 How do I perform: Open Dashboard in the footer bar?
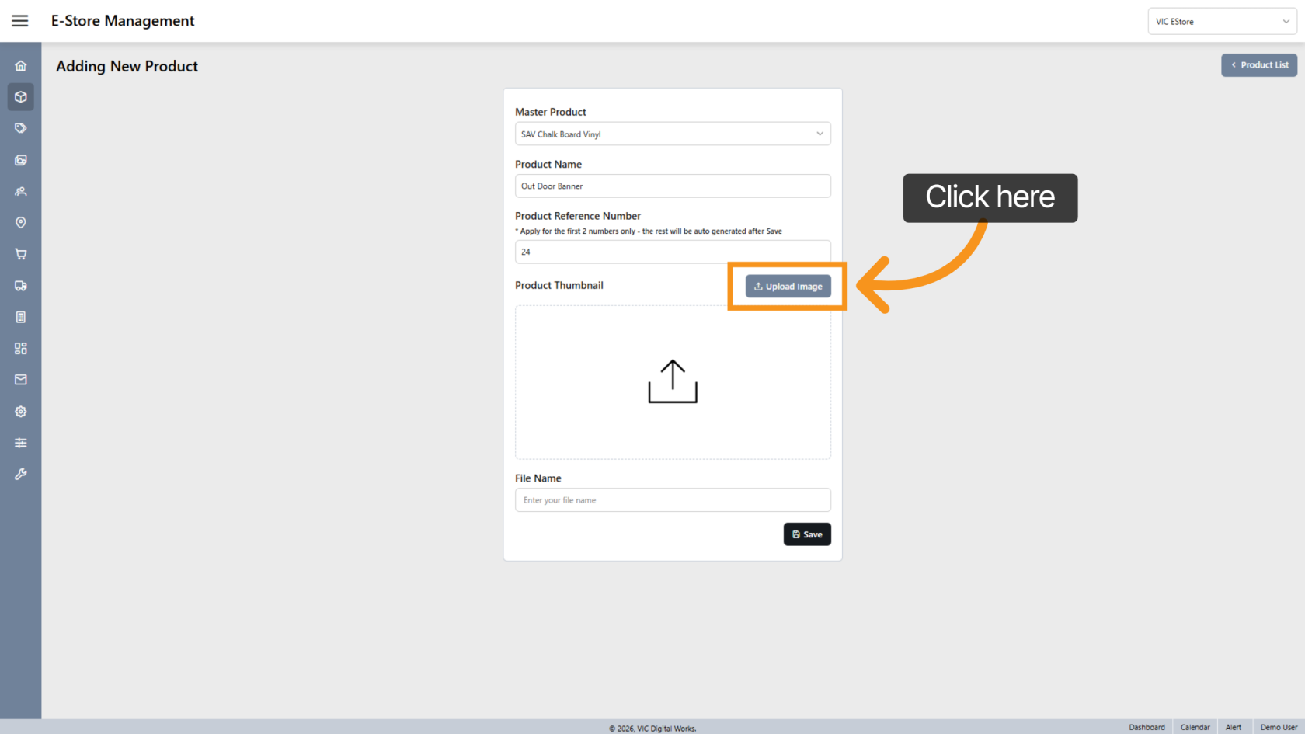click(x=1147, y=727)
